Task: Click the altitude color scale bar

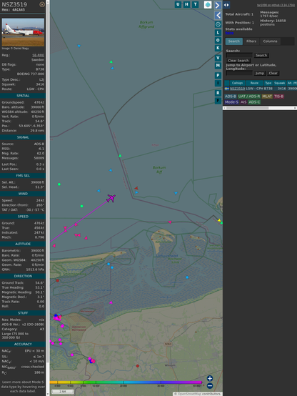Action: [126, 382]
